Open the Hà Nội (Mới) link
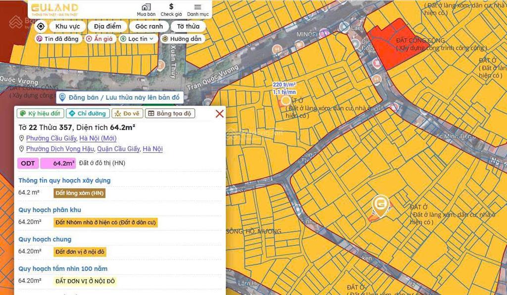The image size is (507, 295). pyautogui.click(x=98, y=138)
